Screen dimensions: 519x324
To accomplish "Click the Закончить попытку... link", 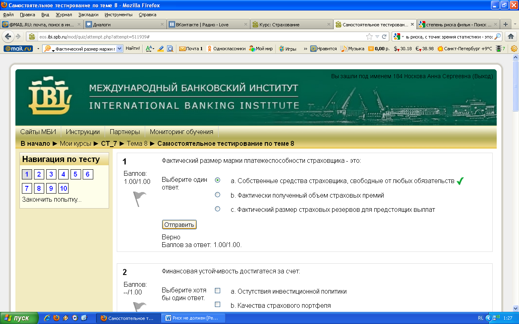I will [x=51, y=200].
